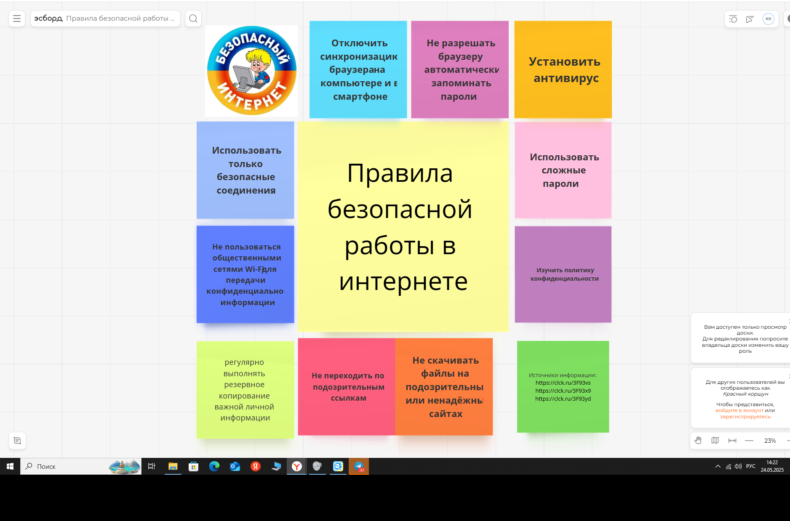Click the KK user avatar
This screenshot has width=790, height=521.
tap(769, 19)
